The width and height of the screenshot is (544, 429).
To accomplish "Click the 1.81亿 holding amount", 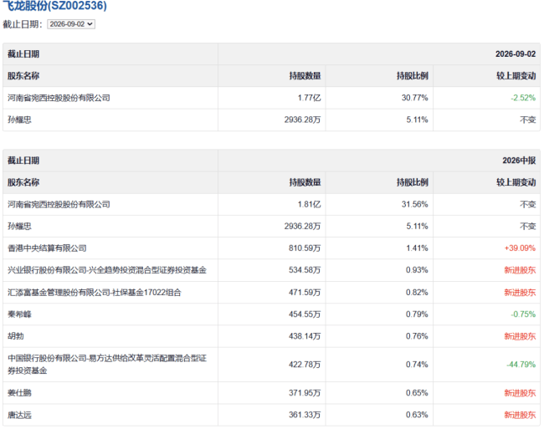I will coord(309,204).
